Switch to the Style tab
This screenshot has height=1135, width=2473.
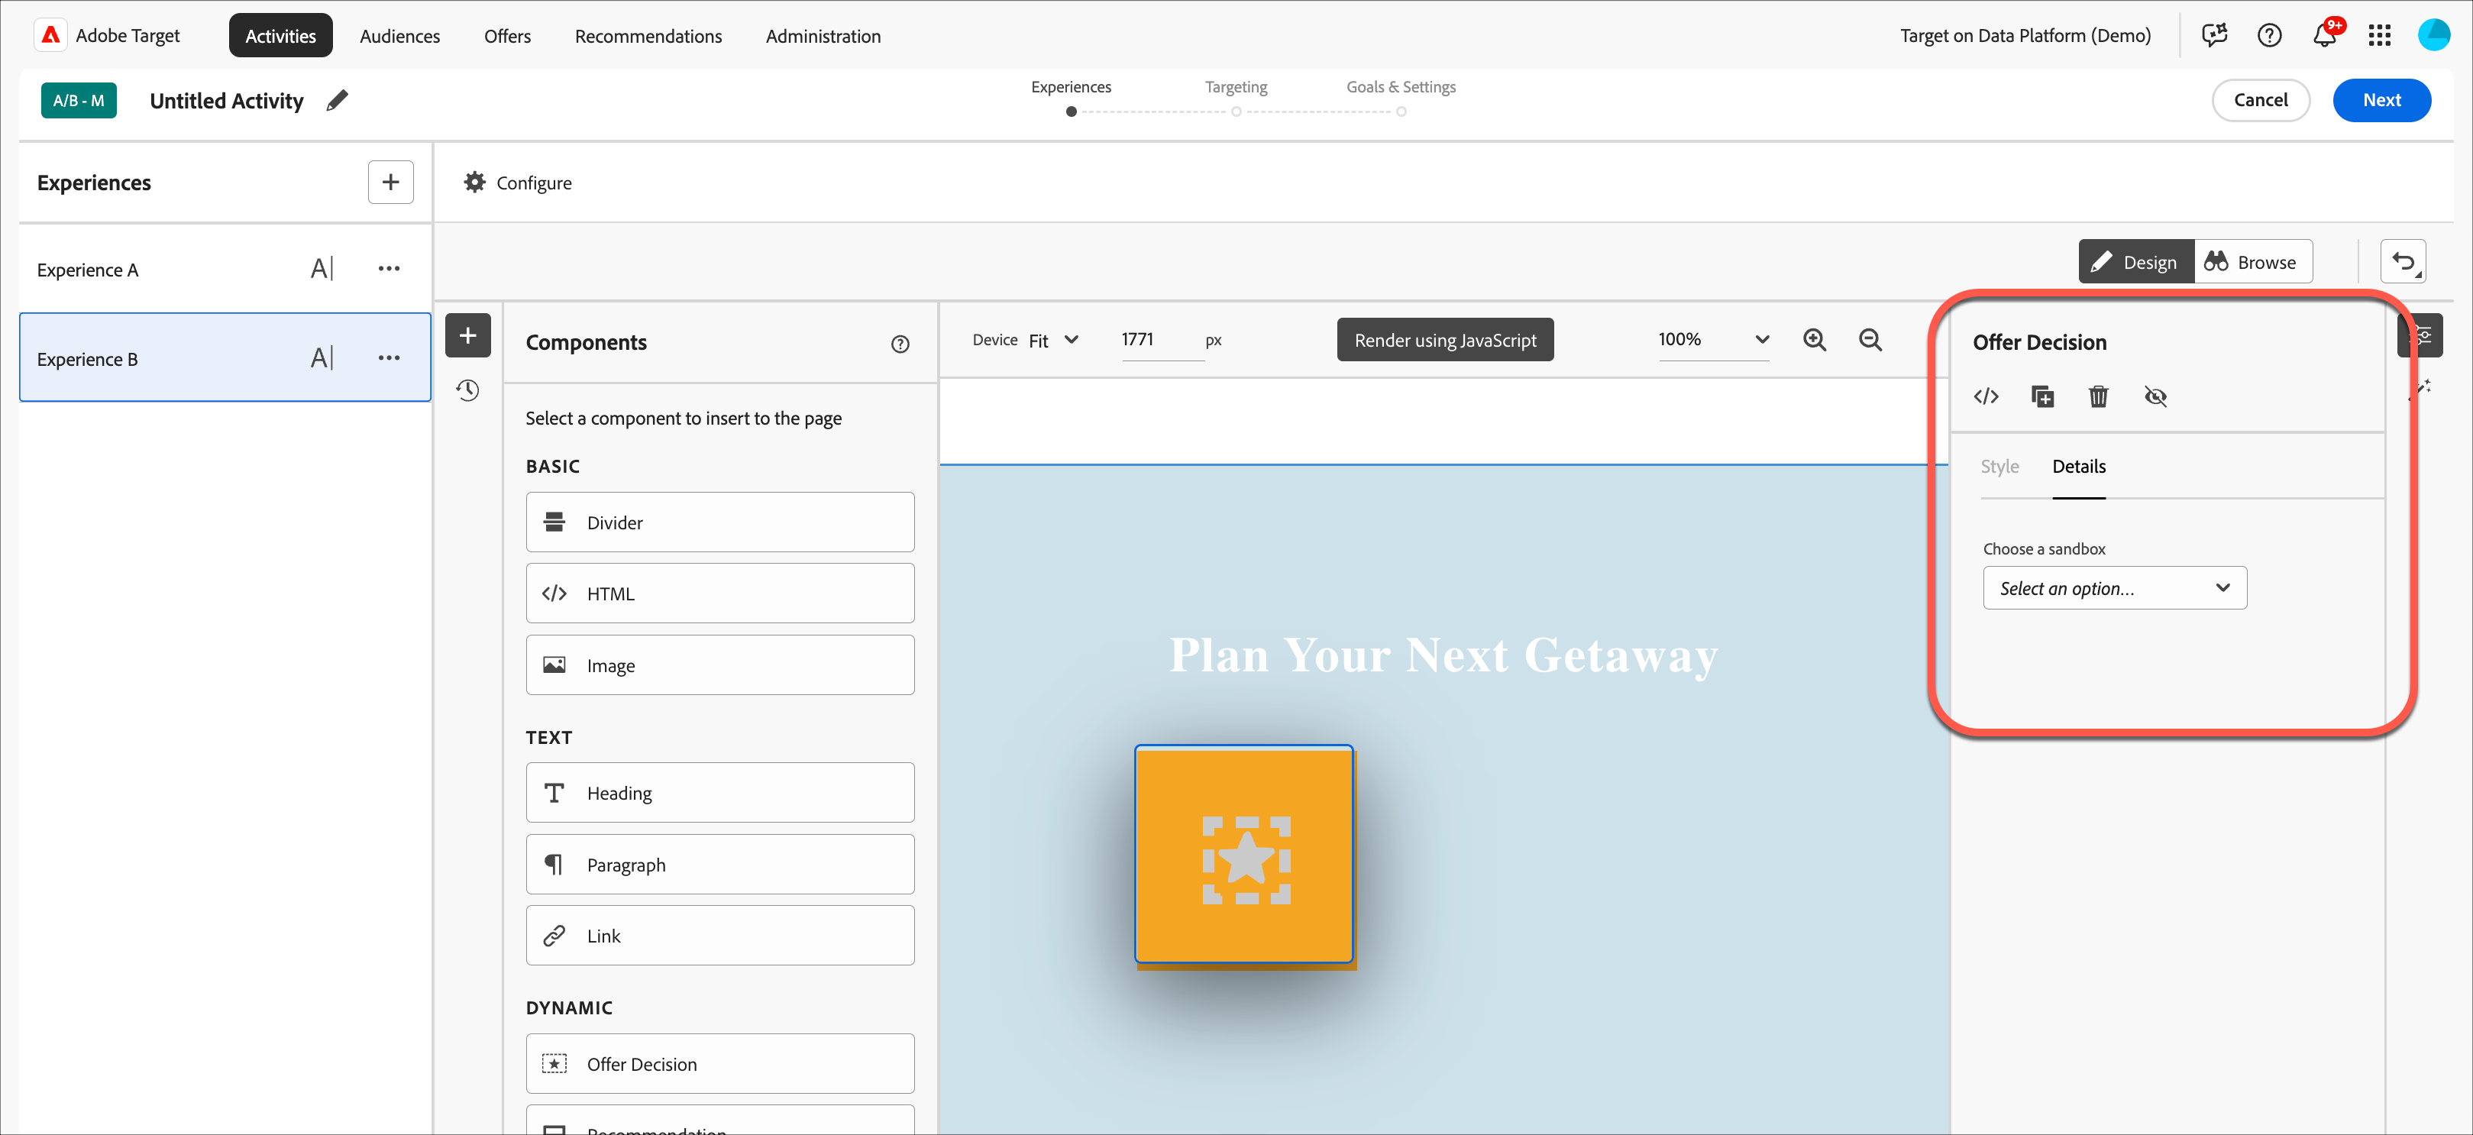[1999, 467]
